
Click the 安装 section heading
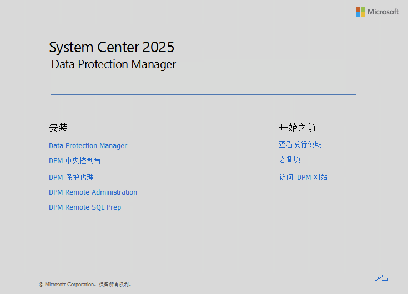click(x=58, y=128)
